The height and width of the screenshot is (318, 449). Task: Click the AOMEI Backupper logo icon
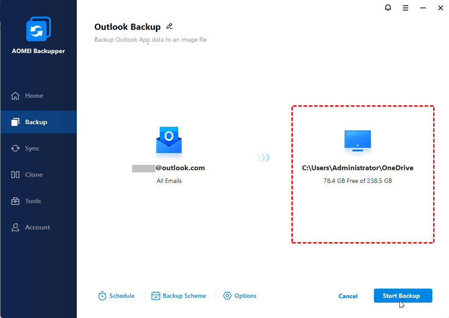pos(39,29)
